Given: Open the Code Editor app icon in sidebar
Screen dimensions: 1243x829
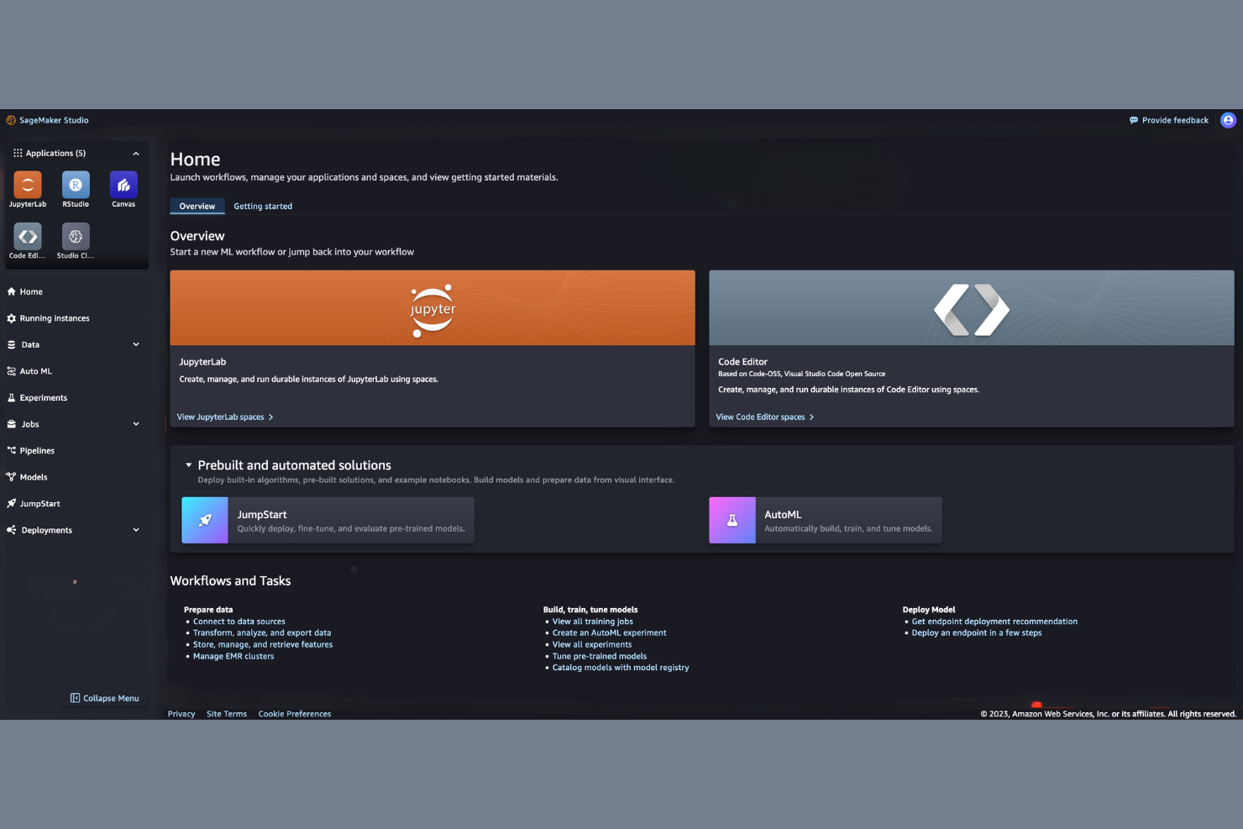Looking at the screenshot, I should click(28, 236).
